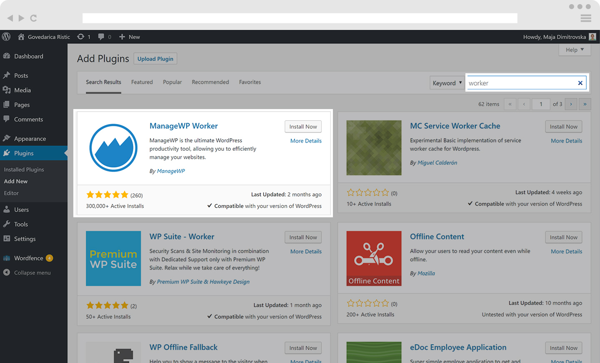
Task: Click browser back arrow
Action: click(10, 18)
